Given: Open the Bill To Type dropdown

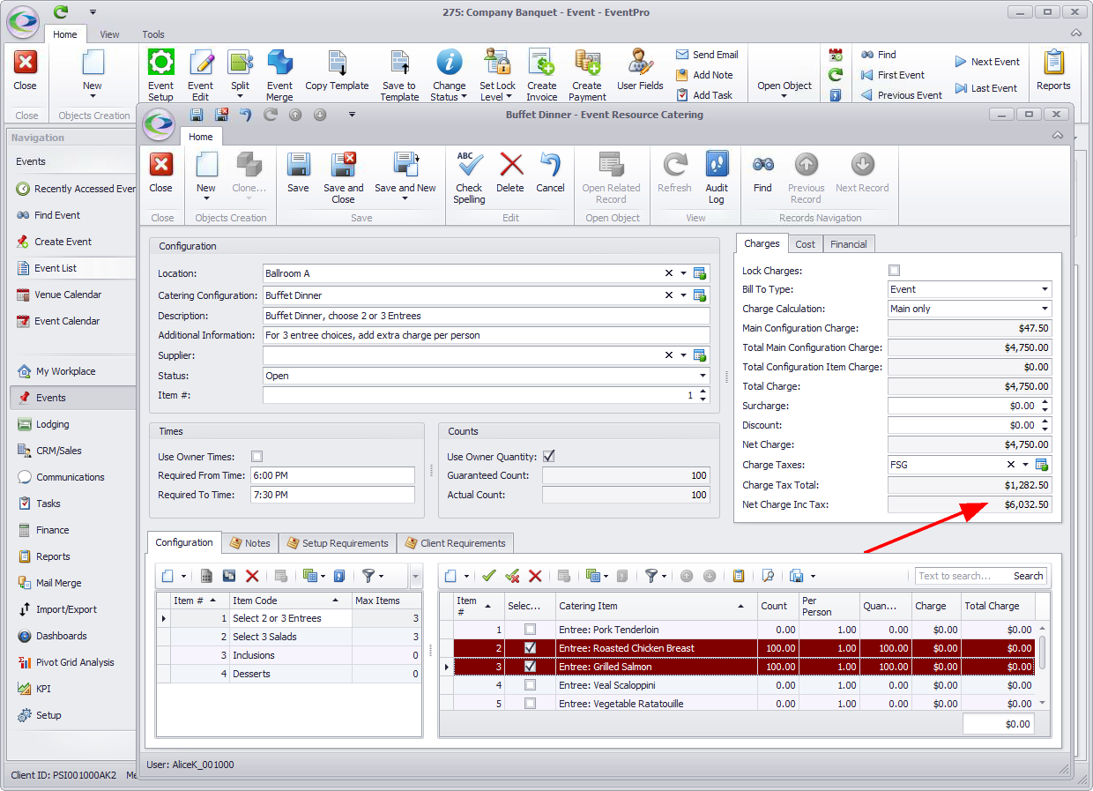Looking at the screenshot, I should pyautogui.click(x=1045, y=289).
